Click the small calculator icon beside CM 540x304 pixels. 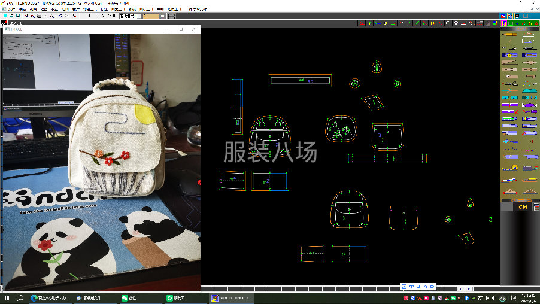(x=536, y=207)
